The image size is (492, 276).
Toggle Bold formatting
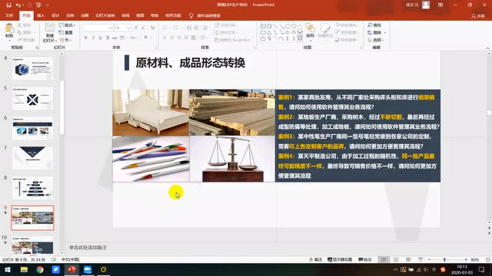[85, 38]
